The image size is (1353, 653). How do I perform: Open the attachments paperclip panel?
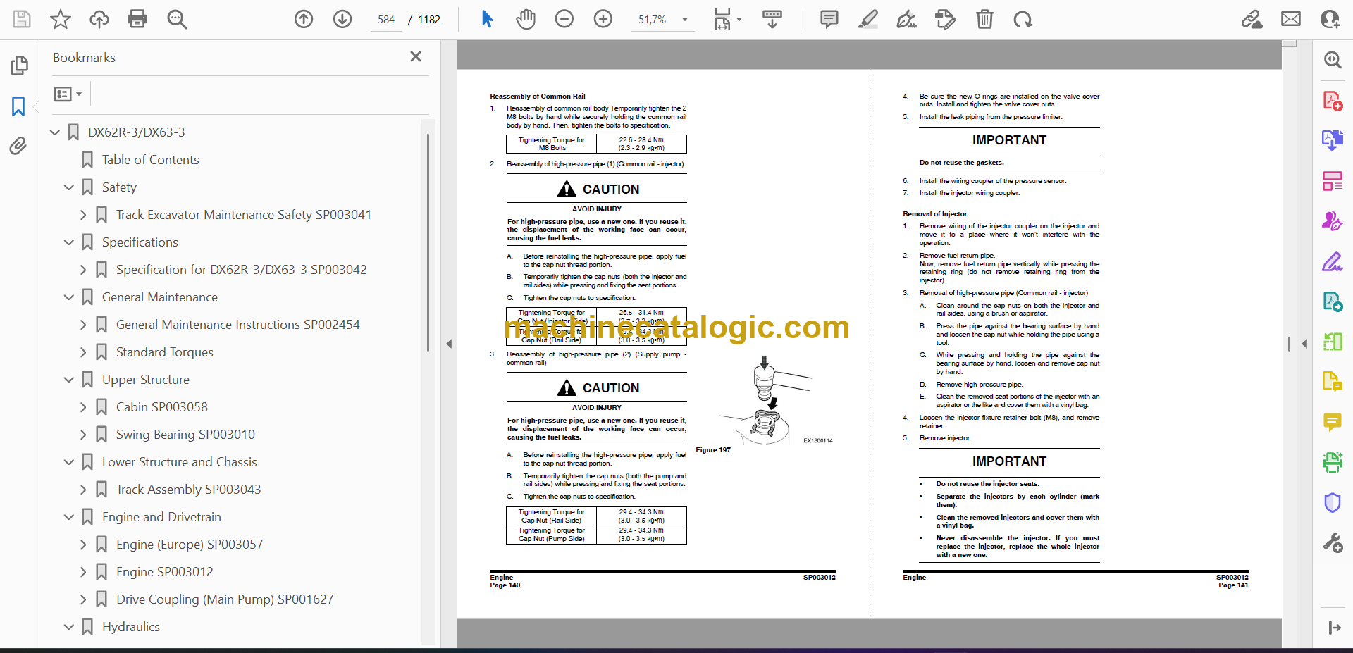click(x=18, y=146)
